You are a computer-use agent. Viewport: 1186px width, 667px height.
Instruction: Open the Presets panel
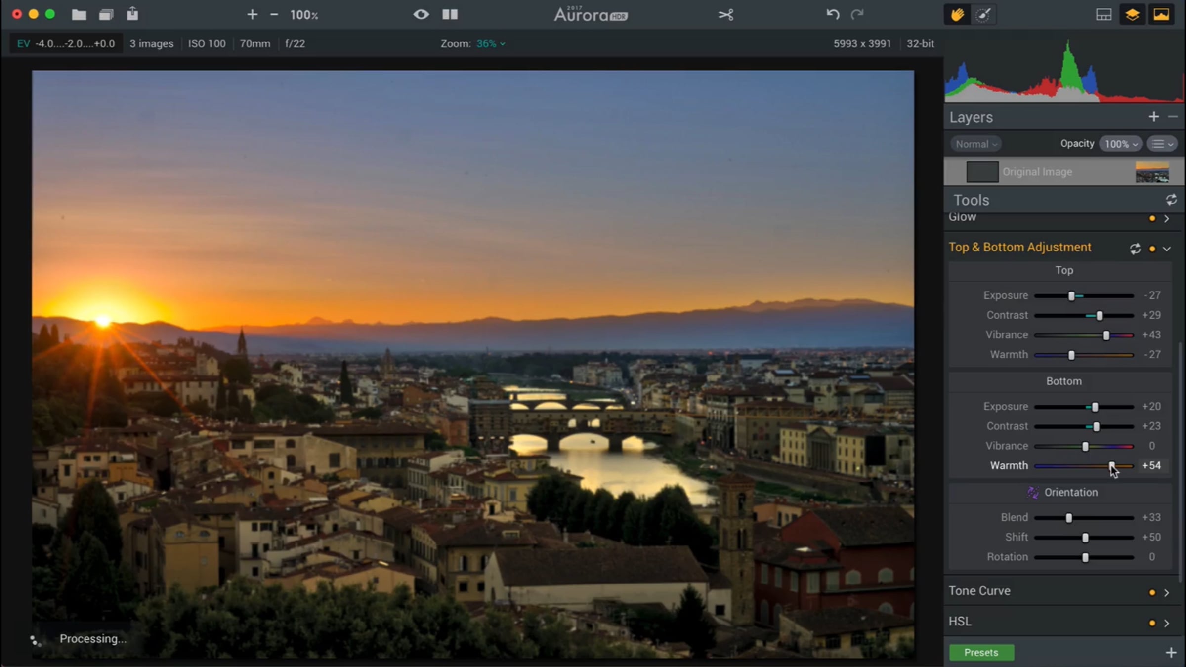[x=981, y=652]
